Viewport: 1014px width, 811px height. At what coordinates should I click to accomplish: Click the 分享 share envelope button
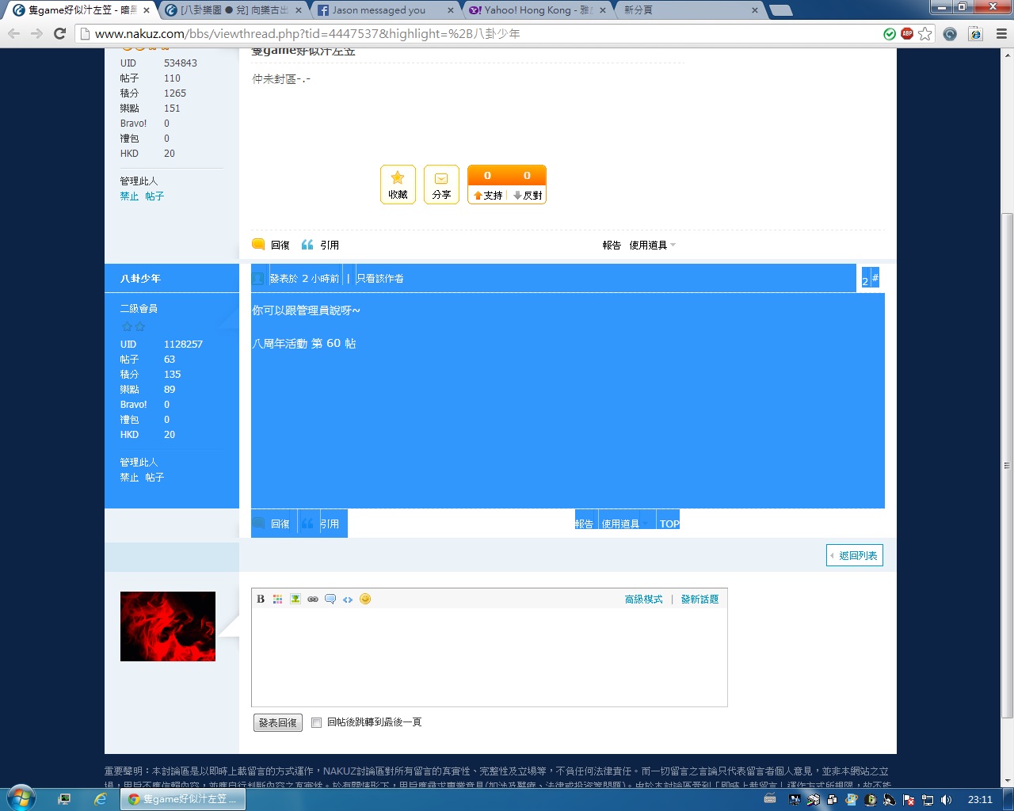441,185
